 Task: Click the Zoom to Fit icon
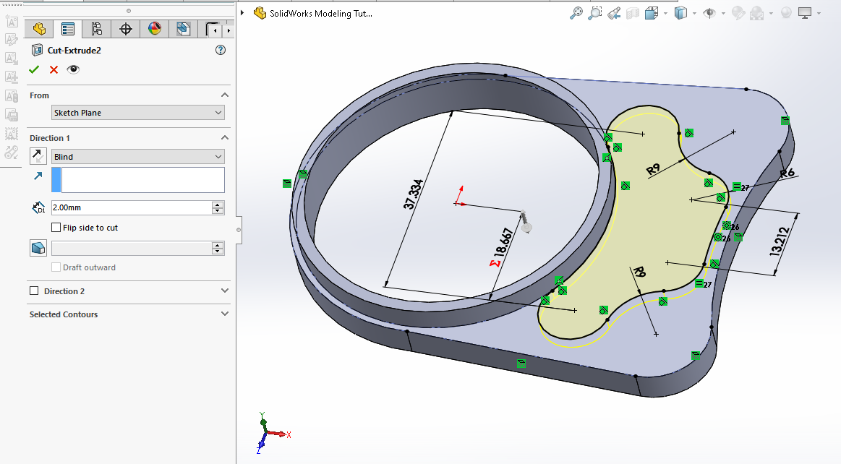576,13
